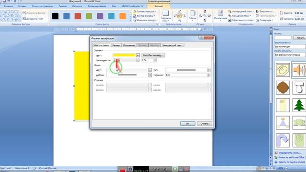Open line тип style dropdown

(x=208, y=70)
